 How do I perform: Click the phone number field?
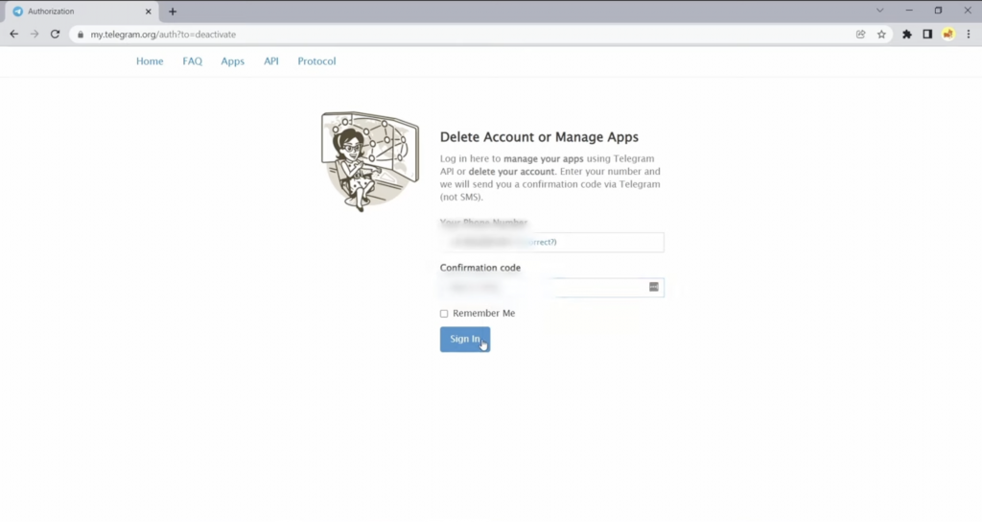551,242
